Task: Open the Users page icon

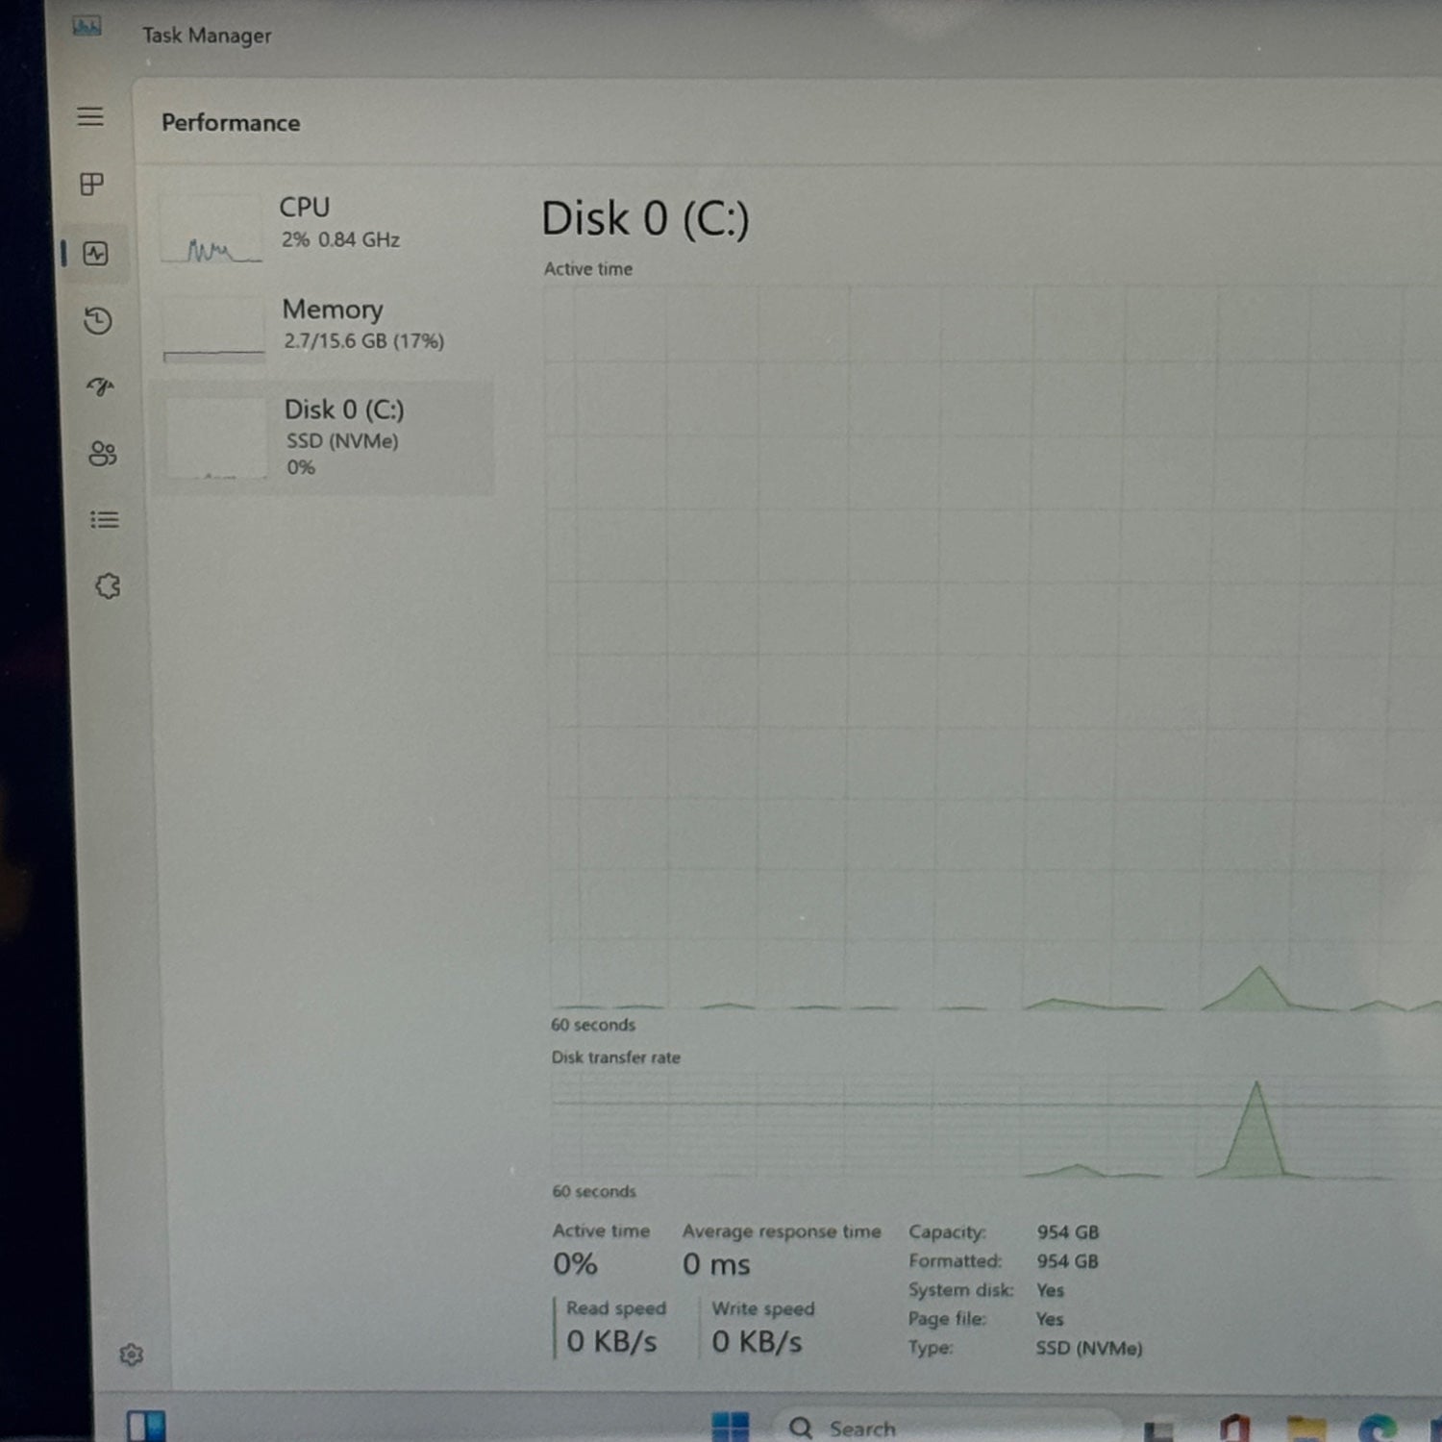Action: pyautogui.click(x=103, y=454)
